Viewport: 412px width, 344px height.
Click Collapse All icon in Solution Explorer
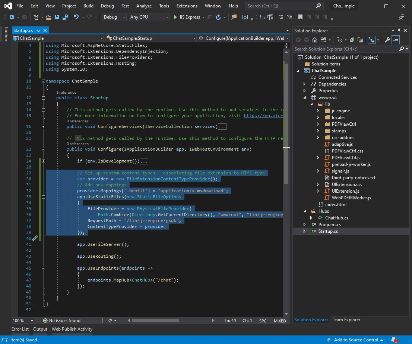352,40
